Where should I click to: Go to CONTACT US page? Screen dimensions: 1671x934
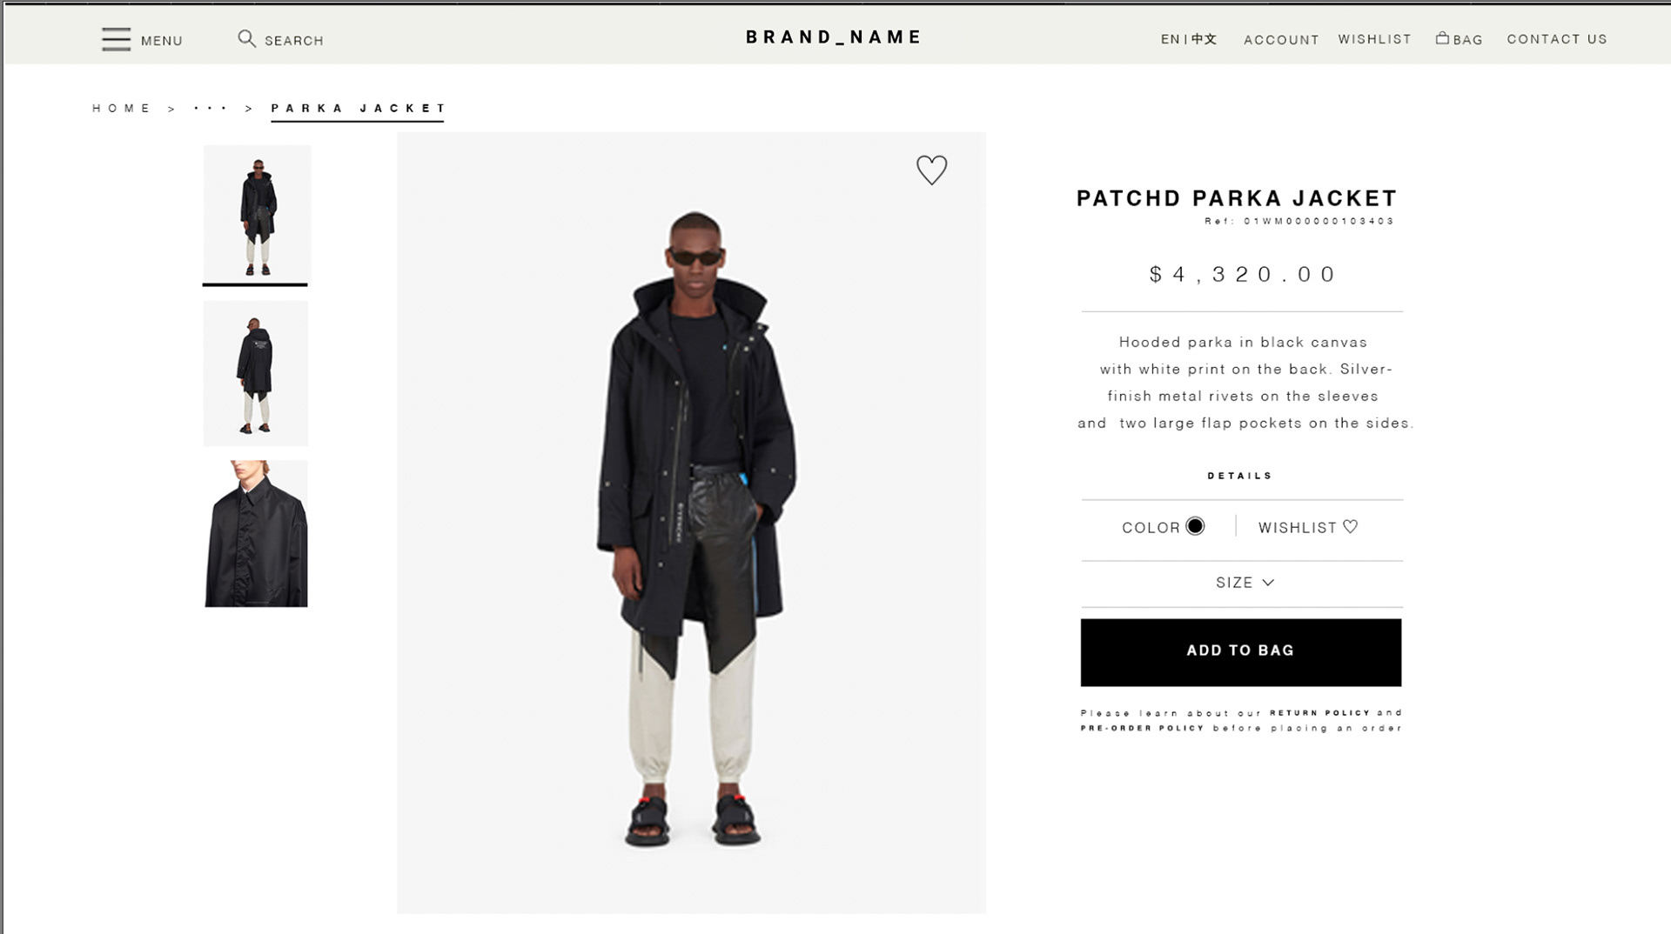point(1557,39)
